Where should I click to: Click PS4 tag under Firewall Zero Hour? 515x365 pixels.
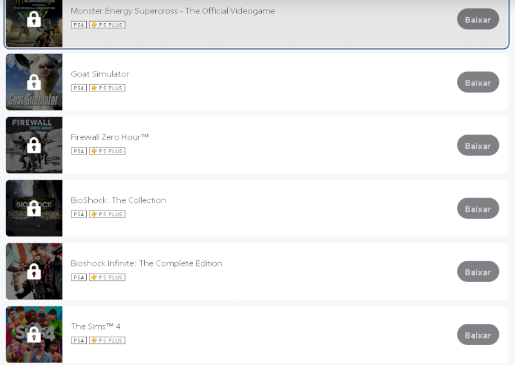coord(79,151)
